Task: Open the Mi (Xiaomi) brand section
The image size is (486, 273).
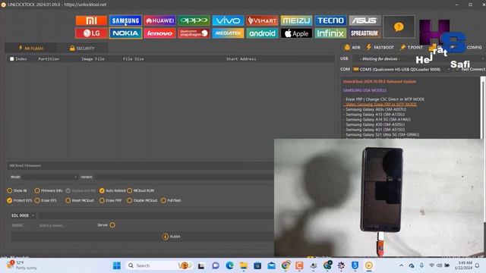Action: click(91, 20)
